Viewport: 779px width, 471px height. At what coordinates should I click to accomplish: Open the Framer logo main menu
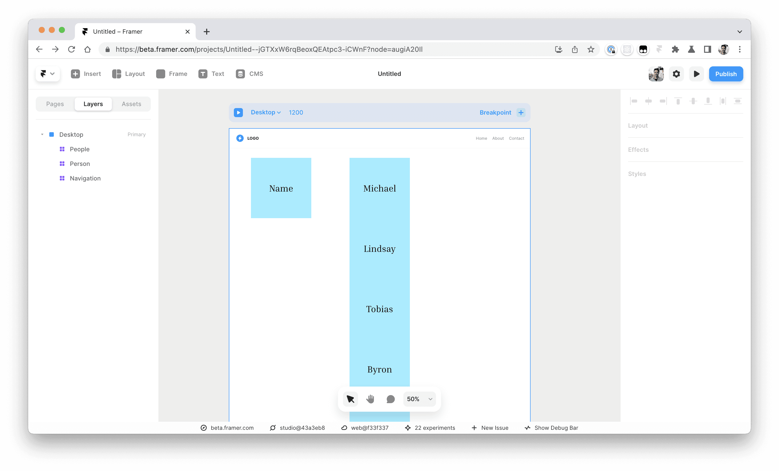click(x=48, y=74)
